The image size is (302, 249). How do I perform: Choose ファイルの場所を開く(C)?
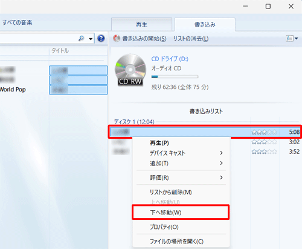coord(176,241)
